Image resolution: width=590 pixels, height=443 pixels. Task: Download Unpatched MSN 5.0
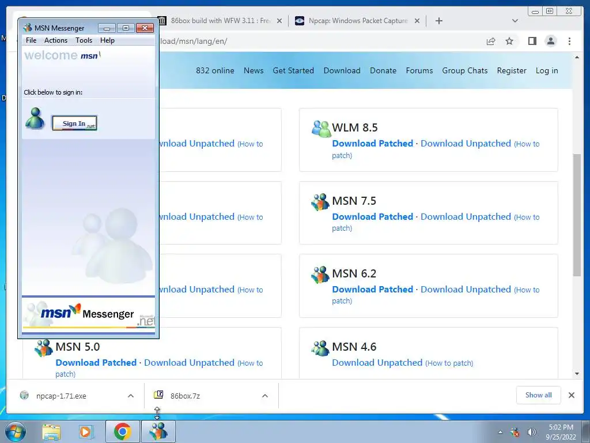pos(189,362)
